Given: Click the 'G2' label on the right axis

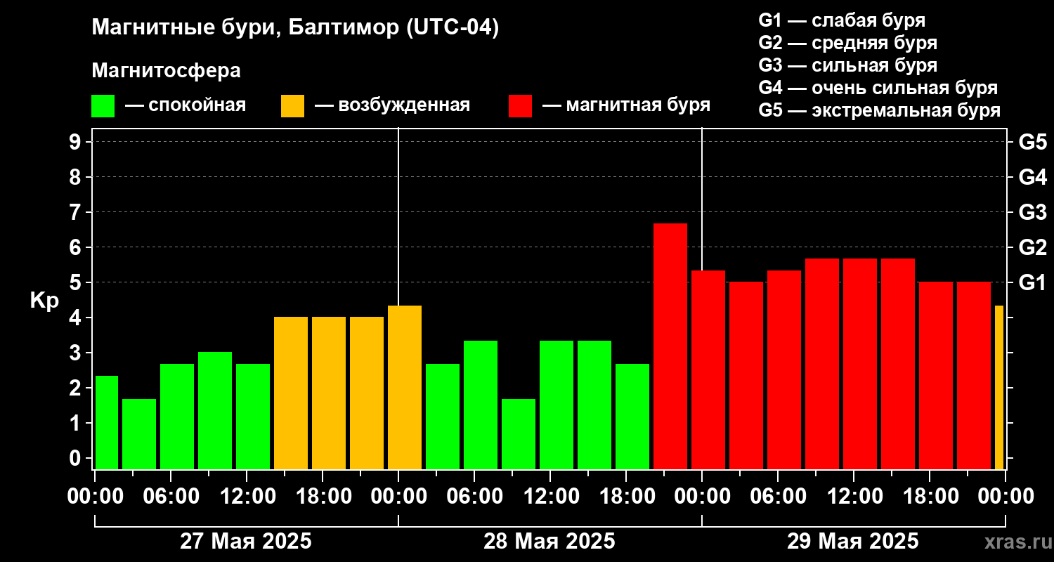Looking at the screenshot, I should pyautogui.click(x=1033, y=247).
